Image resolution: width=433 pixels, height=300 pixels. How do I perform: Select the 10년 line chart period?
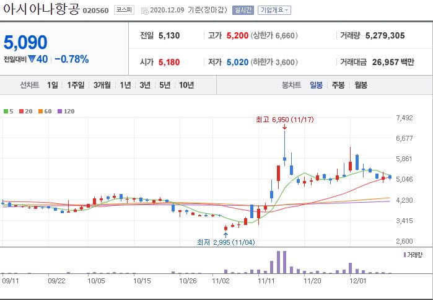click(x=186, y=85)
